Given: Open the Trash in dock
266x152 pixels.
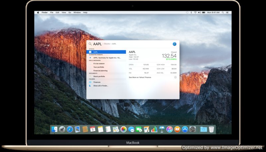Looking at the screenshot, I should click(211, 129).
